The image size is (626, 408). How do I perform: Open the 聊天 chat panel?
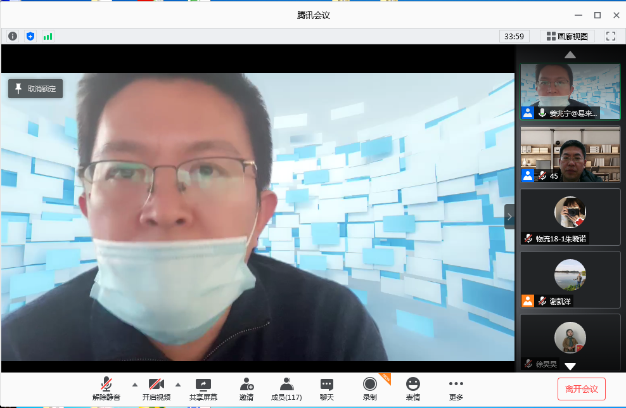[327, 388]
